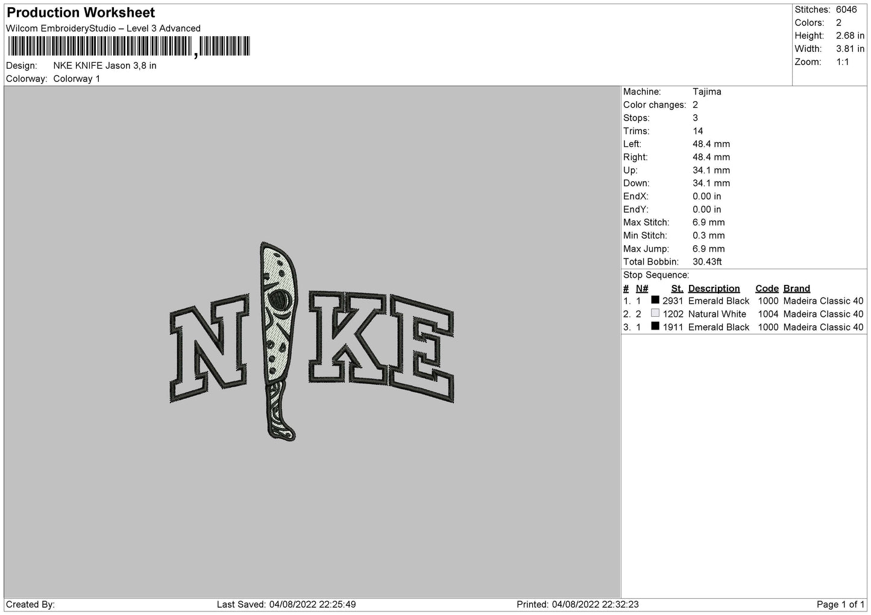Viewport: 871px width, 615px height.
Task: Click the Description column header
Action: click(714, 289)
